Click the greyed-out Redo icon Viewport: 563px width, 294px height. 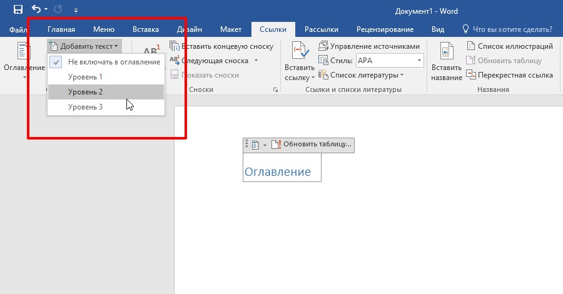[x=58, y=9]
